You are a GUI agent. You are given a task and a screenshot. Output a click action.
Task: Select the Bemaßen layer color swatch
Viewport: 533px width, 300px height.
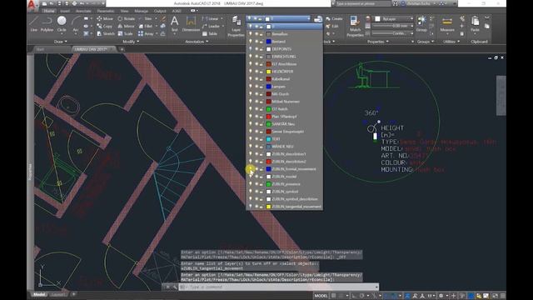268,34
